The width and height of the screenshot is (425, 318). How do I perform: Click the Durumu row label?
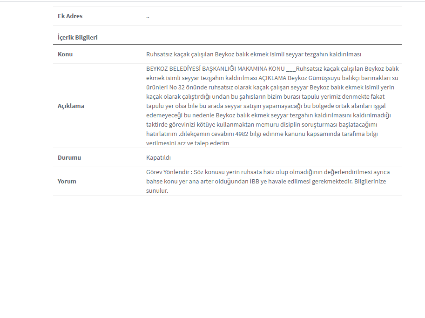(69, 157)
